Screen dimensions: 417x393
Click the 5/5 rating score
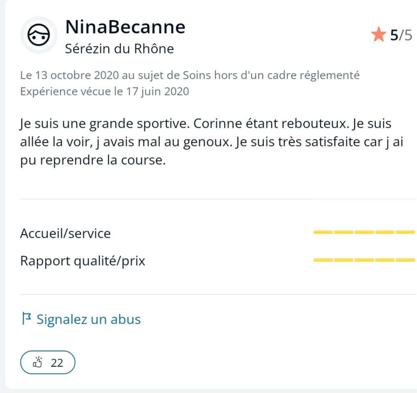tap(401, 35)
